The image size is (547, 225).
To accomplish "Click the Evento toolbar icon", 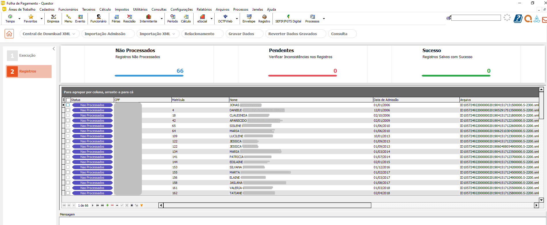I will 80,19.
